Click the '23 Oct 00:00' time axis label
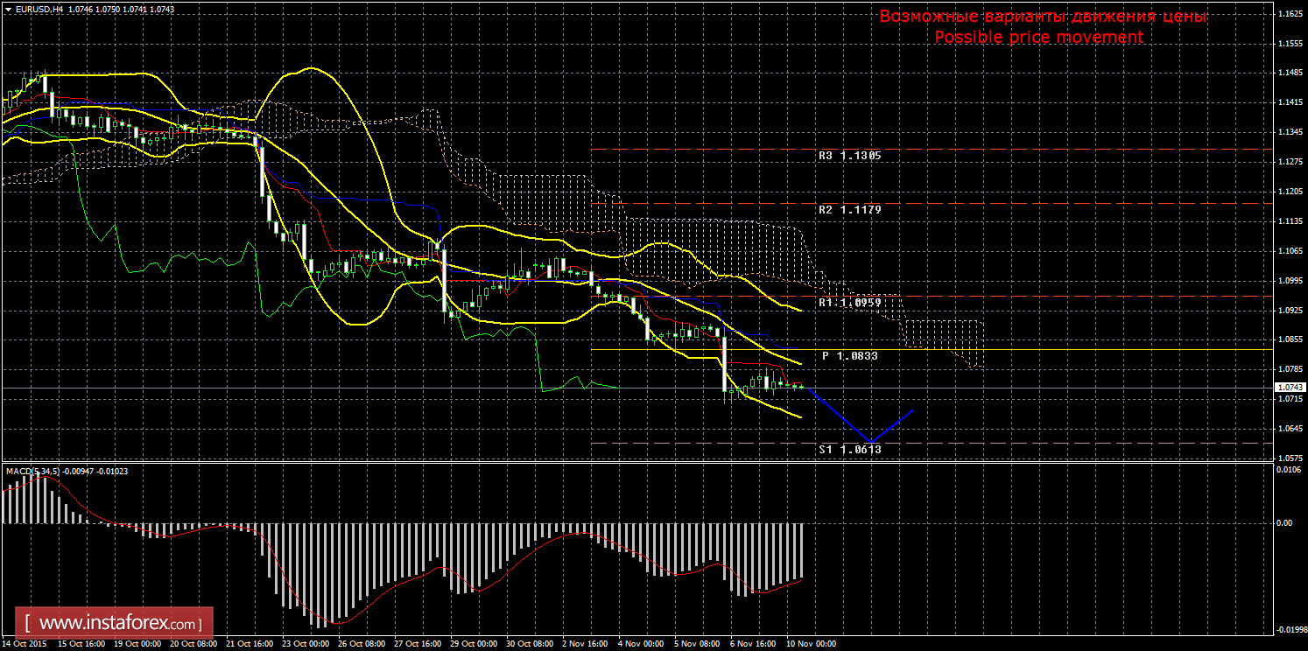Image resolution: width=1308 pixels, height=651 pixels. [x=305, y=643]
